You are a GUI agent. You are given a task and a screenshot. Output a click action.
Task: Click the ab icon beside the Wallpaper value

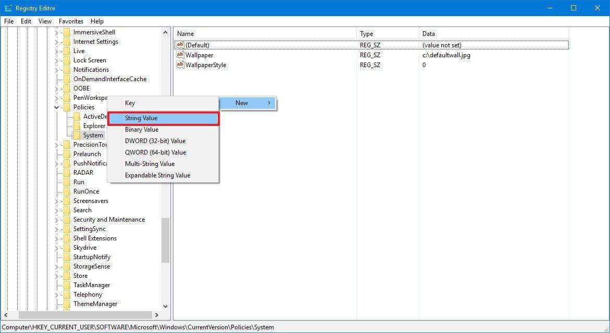point(180,55)
